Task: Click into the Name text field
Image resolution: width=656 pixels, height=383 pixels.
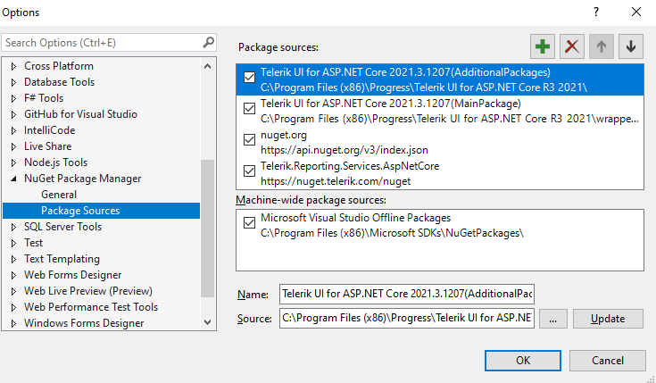Action: coord(406,294)
